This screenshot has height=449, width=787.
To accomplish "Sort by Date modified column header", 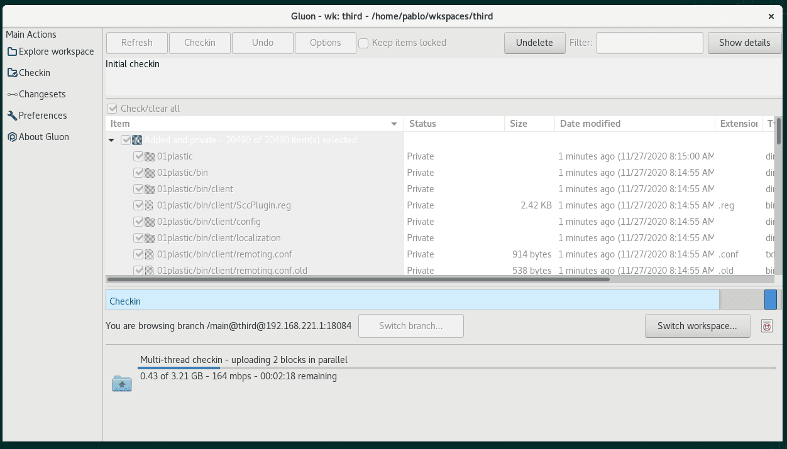I will [636, 124].
